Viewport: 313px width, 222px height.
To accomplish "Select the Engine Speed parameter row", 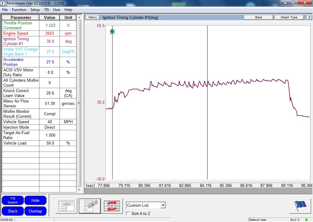I will point(39,34).
